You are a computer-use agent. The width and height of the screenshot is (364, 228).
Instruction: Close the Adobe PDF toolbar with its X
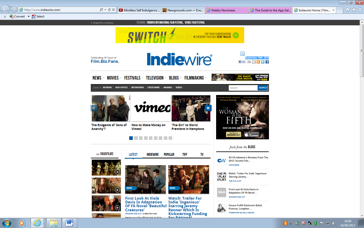[x=5, y=17]
